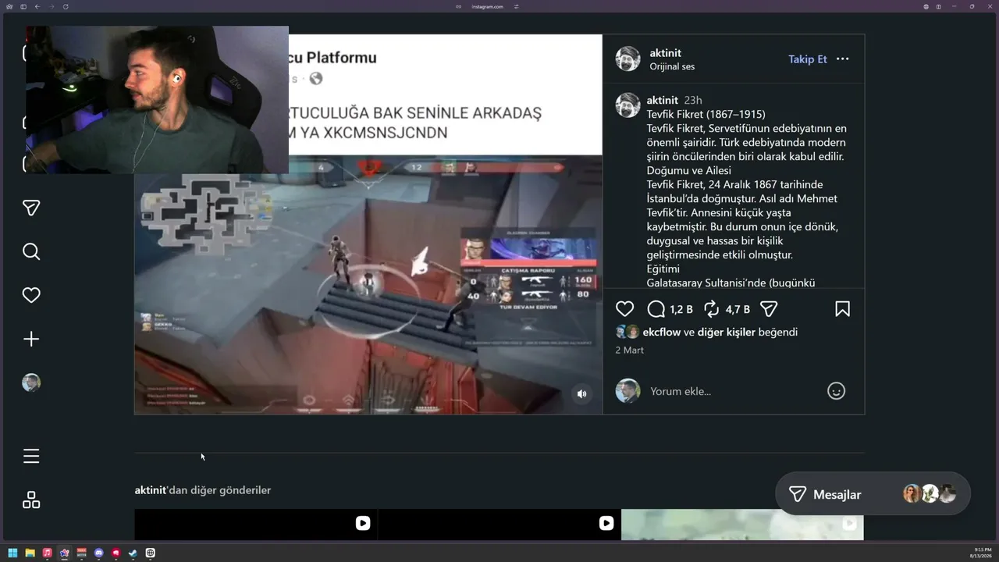
Task: Open the Meta apps grid icon
Action: [31, 500]
